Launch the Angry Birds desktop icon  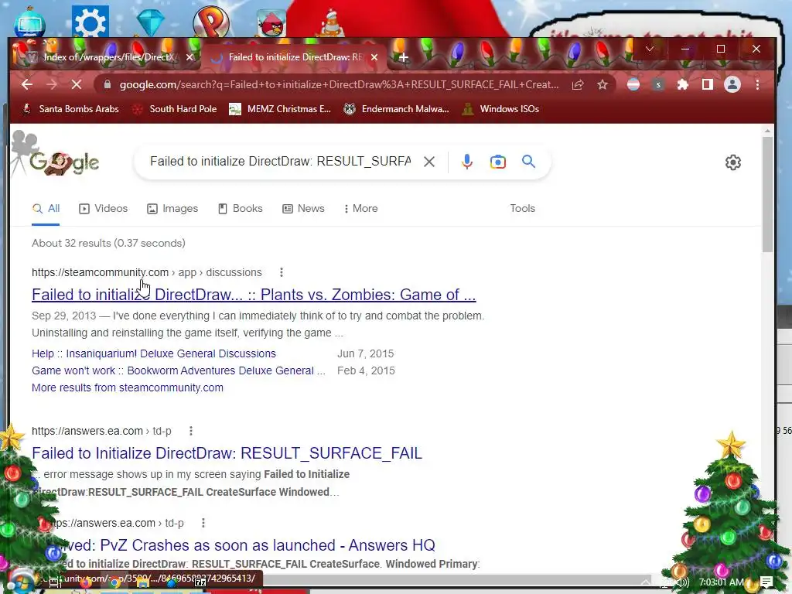click(x=271, y=23)
